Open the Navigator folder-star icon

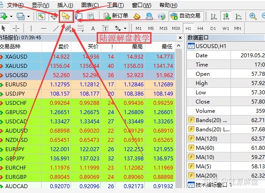pyautogui.click(x=66, y=16)
